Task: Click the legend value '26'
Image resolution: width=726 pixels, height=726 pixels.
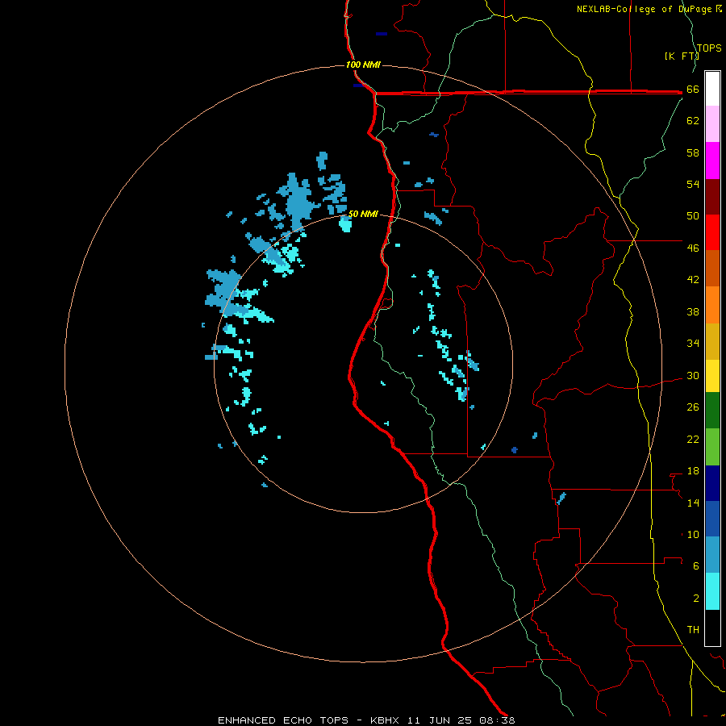Action: 693,407
